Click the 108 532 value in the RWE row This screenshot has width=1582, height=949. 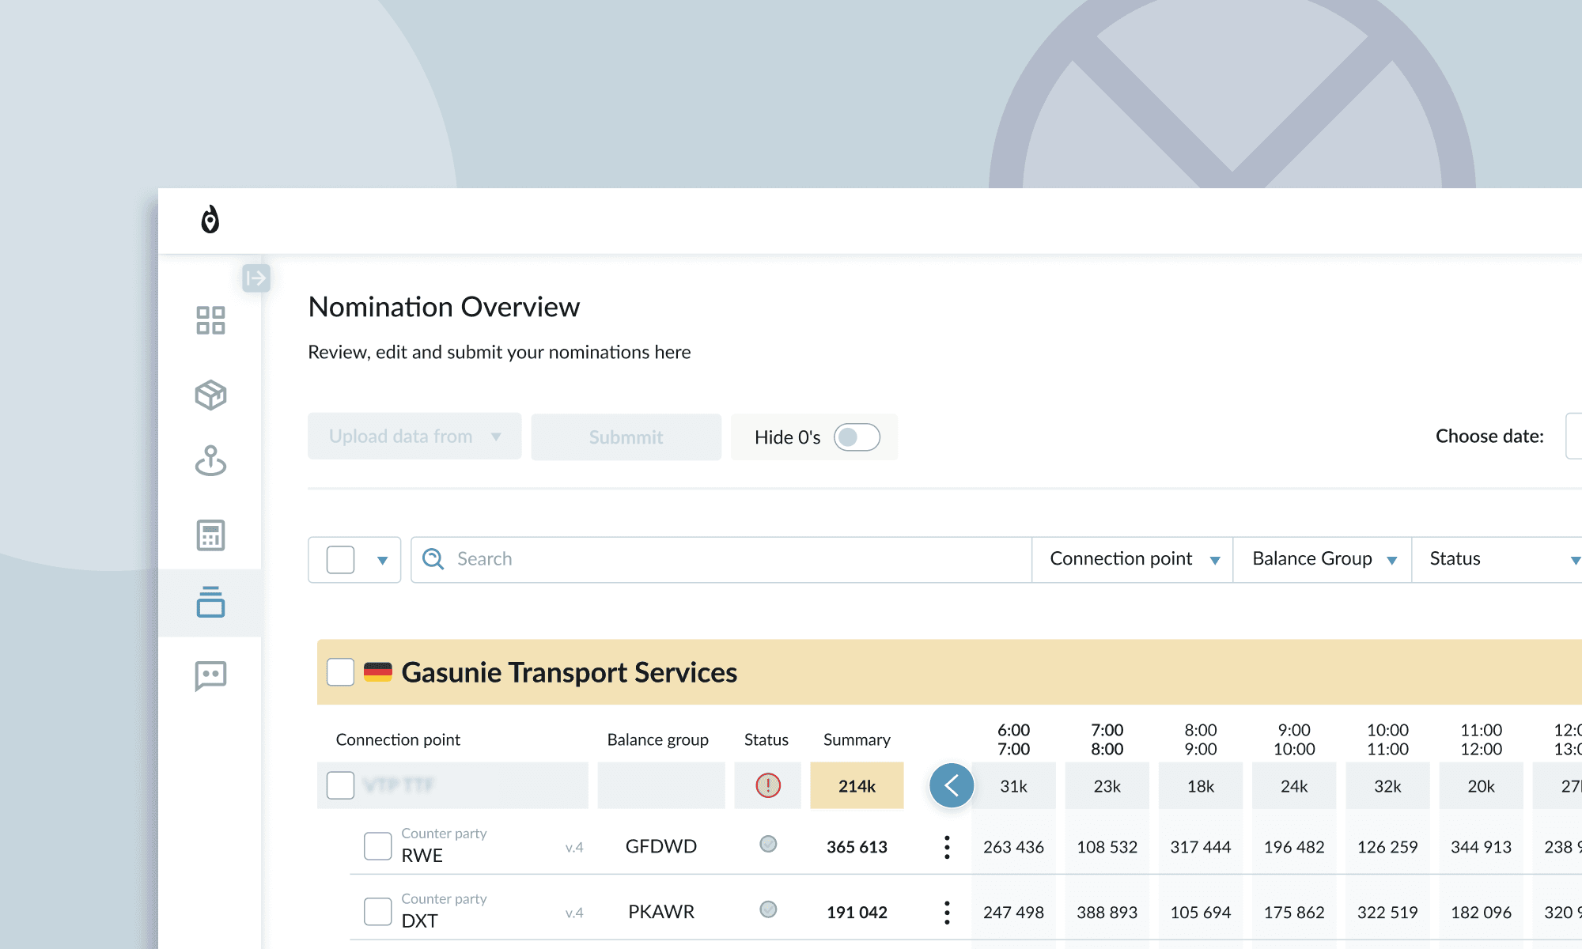[x=1107, y=847]
